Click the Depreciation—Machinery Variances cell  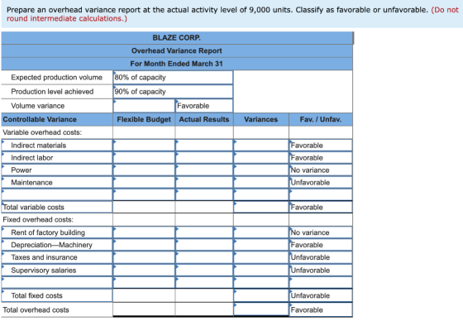point(261,245)
